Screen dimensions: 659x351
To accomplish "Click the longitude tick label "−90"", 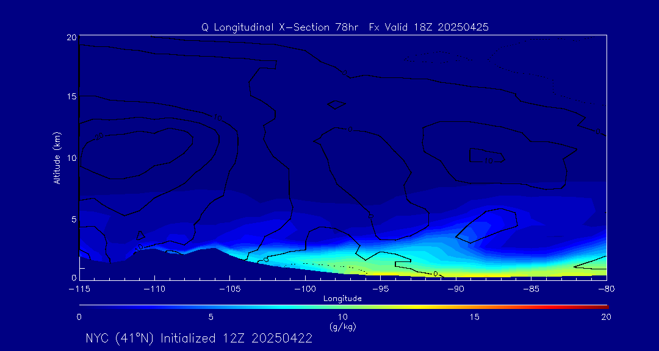I will (x=456, y=289).
